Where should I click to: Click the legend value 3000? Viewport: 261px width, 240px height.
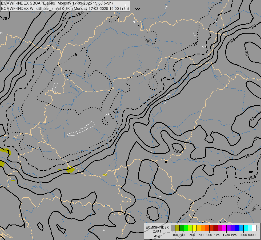tap(243, 235)
